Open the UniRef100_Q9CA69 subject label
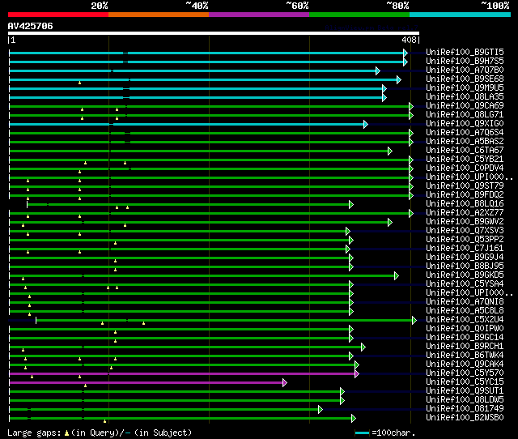518x439 pixels. (x=465, y=106)
